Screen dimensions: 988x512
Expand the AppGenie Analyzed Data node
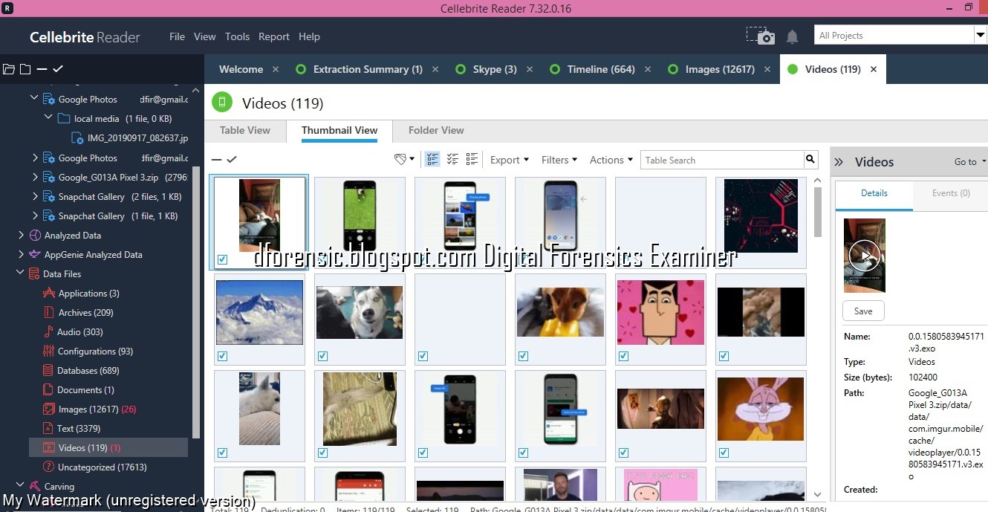pyautogui.click(x=21, y=255)
